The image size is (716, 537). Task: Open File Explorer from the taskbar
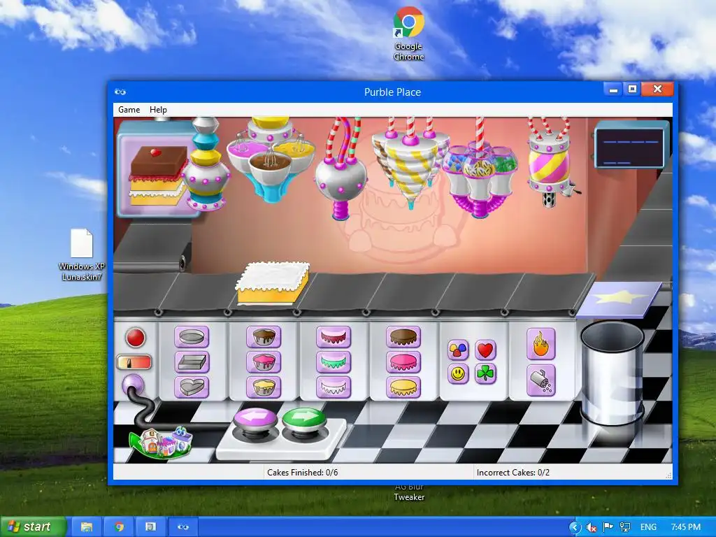(87, 527)
